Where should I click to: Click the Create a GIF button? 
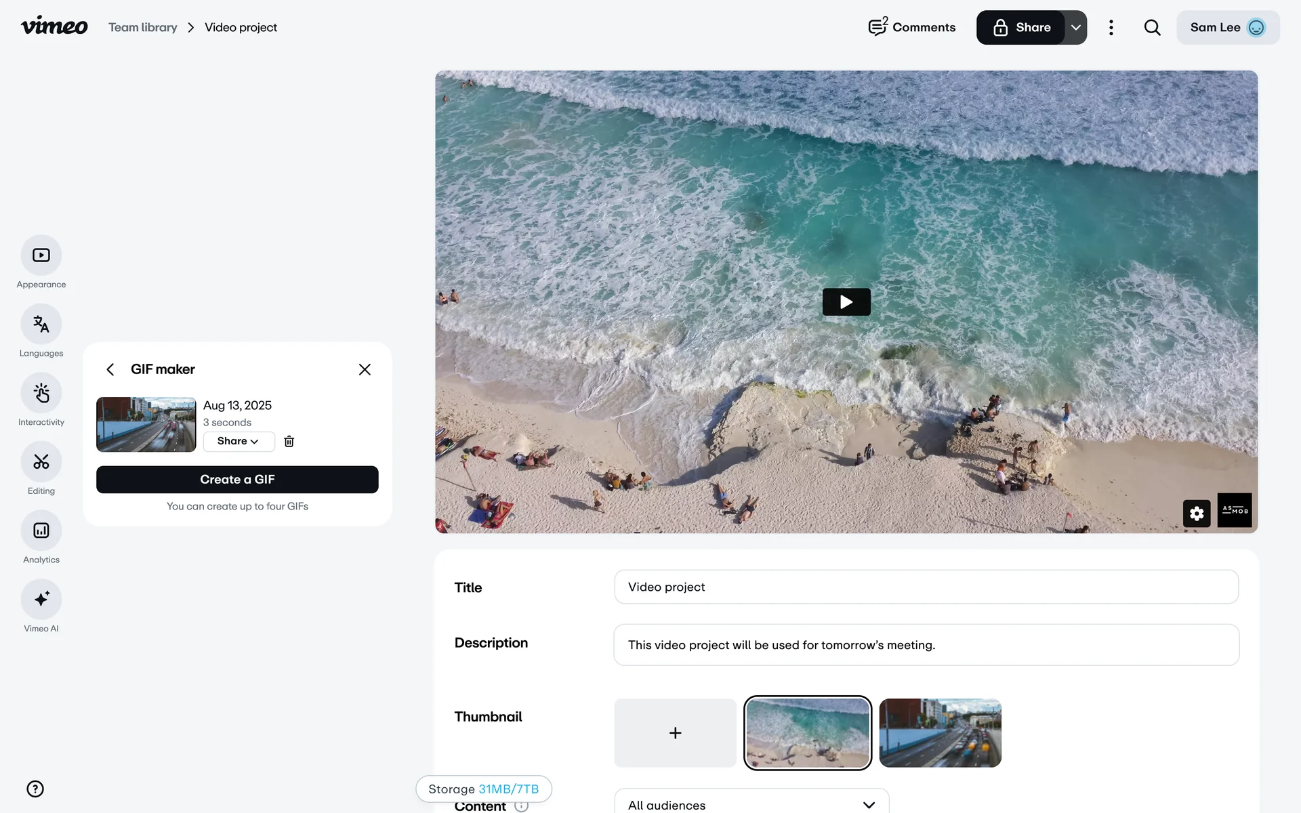coord(237,480)
